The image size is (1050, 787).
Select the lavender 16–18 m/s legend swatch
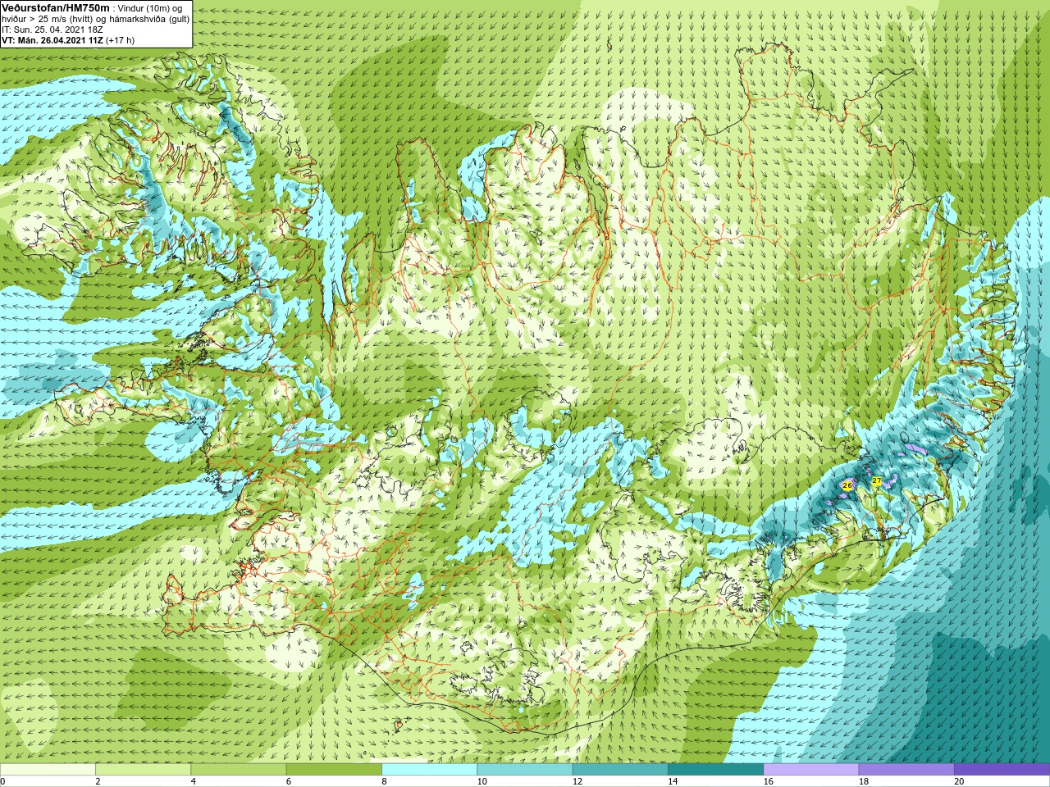(811, 770)
